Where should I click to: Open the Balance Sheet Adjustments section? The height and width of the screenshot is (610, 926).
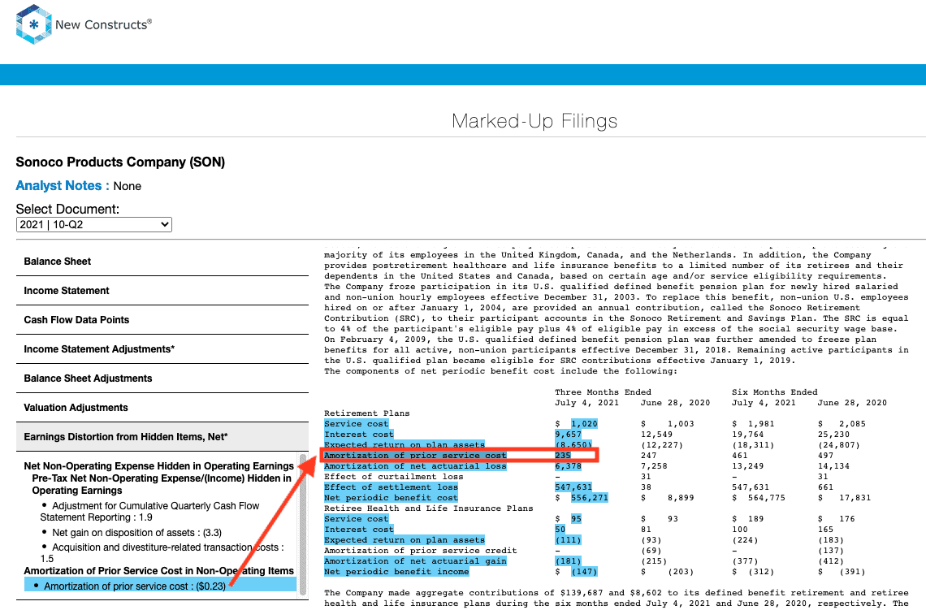[162, 378]
